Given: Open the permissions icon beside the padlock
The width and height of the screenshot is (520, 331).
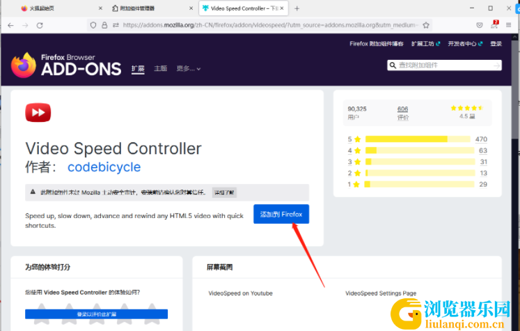Looking at the screenshot, I should (116, 25).
